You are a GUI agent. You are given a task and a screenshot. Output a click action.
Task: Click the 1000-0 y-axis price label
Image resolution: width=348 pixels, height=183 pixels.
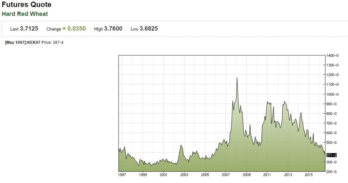pos(333,94)
